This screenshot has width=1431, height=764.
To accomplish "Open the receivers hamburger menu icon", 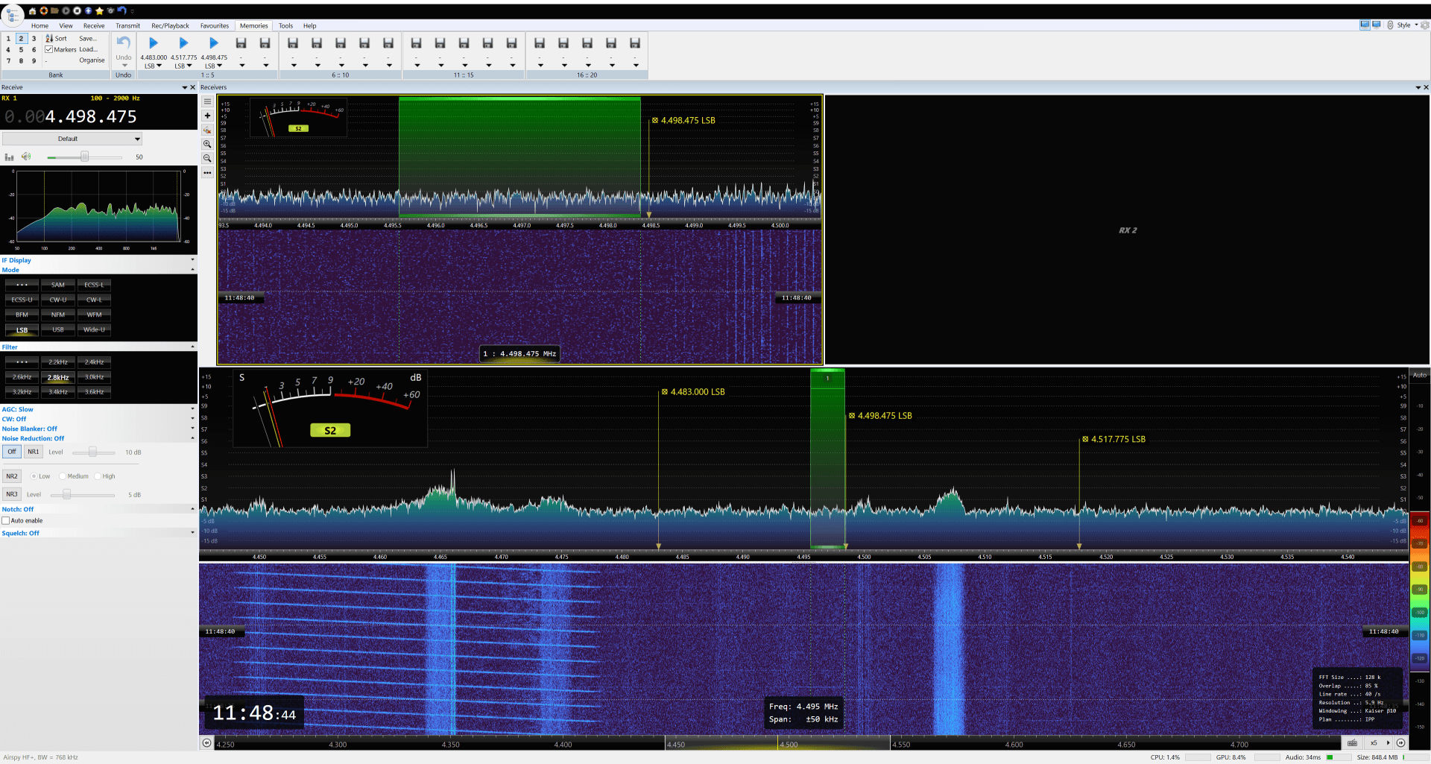I will tap(207, 101).
